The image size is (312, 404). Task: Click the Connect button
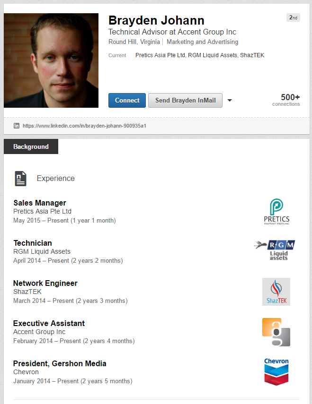[x=127, y=100]
